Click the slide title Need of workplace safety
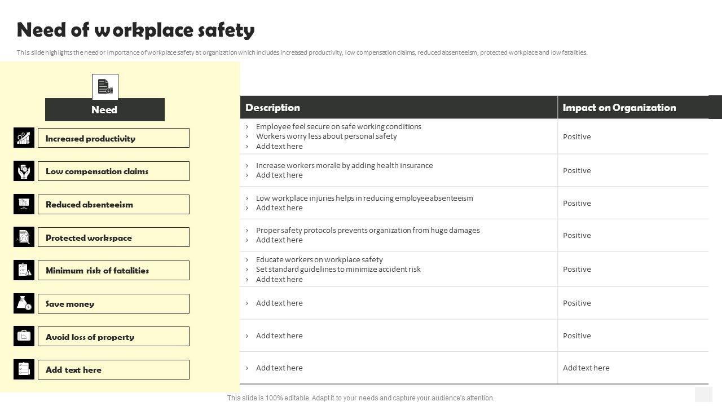The height and width of the screenshot is (406, 722). 136,30
